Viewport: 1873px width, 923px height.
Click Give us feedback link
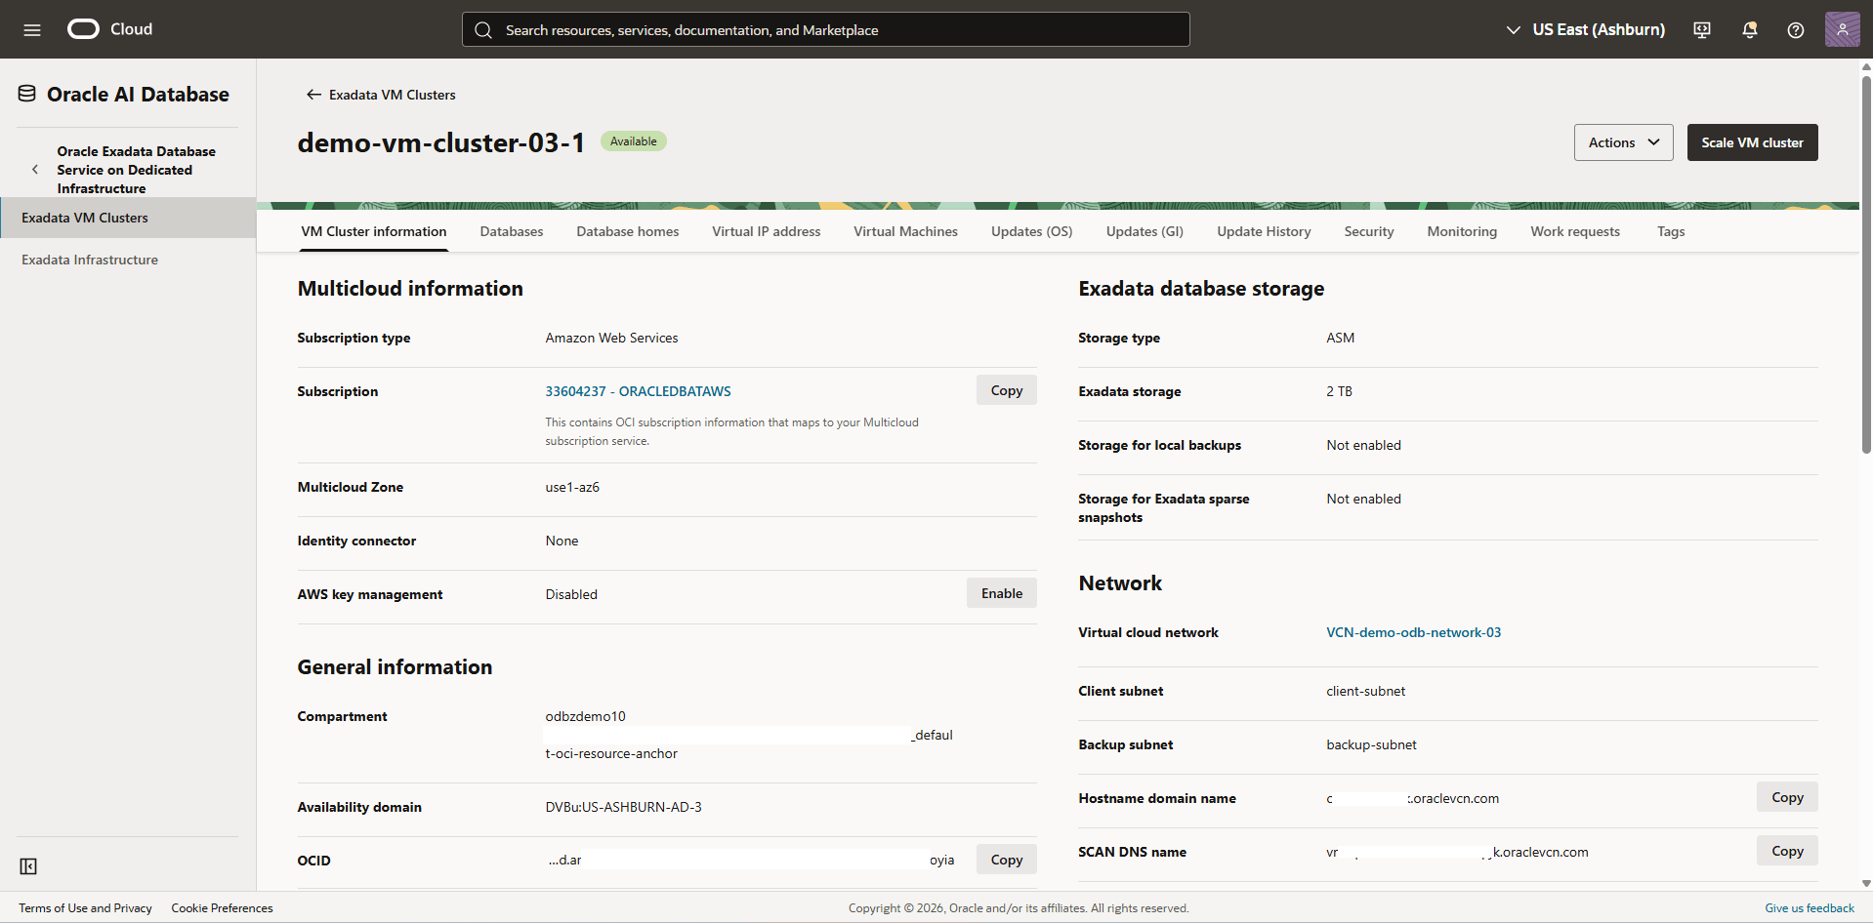(x=1810, y=908)
